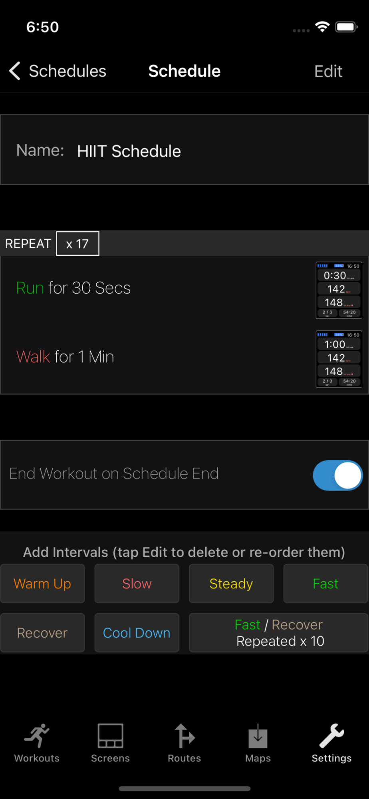Add a Slow interval
The height and width of the screenshot is (799, 369).
[137, 584]
